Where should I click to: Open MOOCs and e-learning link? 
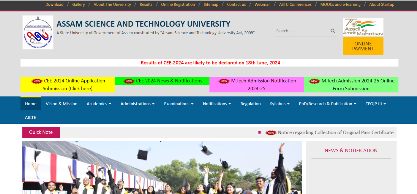(340, 4)
